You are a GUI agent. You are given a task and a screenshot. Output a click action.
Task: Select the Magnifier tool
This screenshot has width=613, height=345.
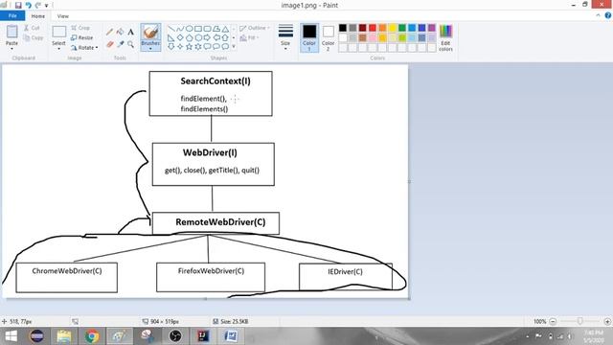coord(130,44)
